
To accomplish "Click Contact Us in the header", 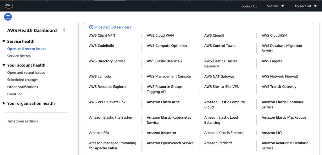I will coord(249,6).
